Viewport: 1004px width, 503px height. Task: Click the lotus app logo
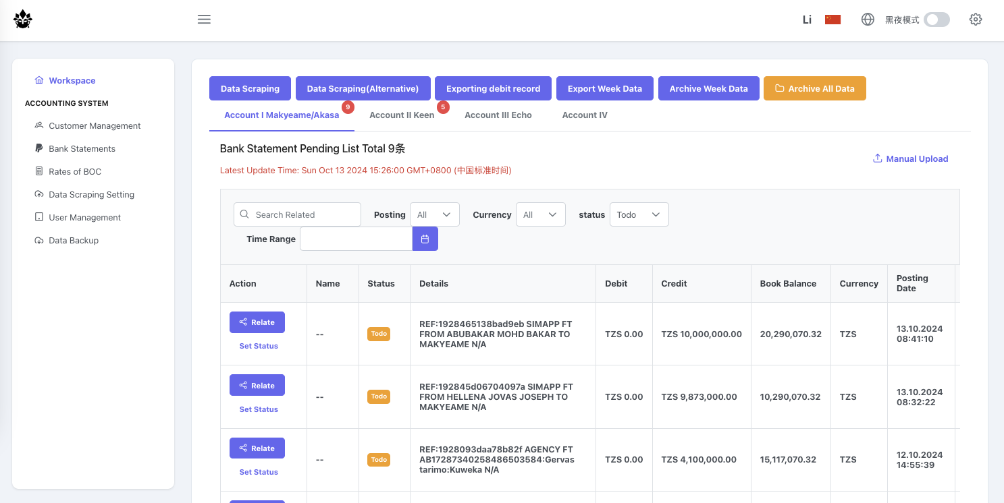coord(23,20)
